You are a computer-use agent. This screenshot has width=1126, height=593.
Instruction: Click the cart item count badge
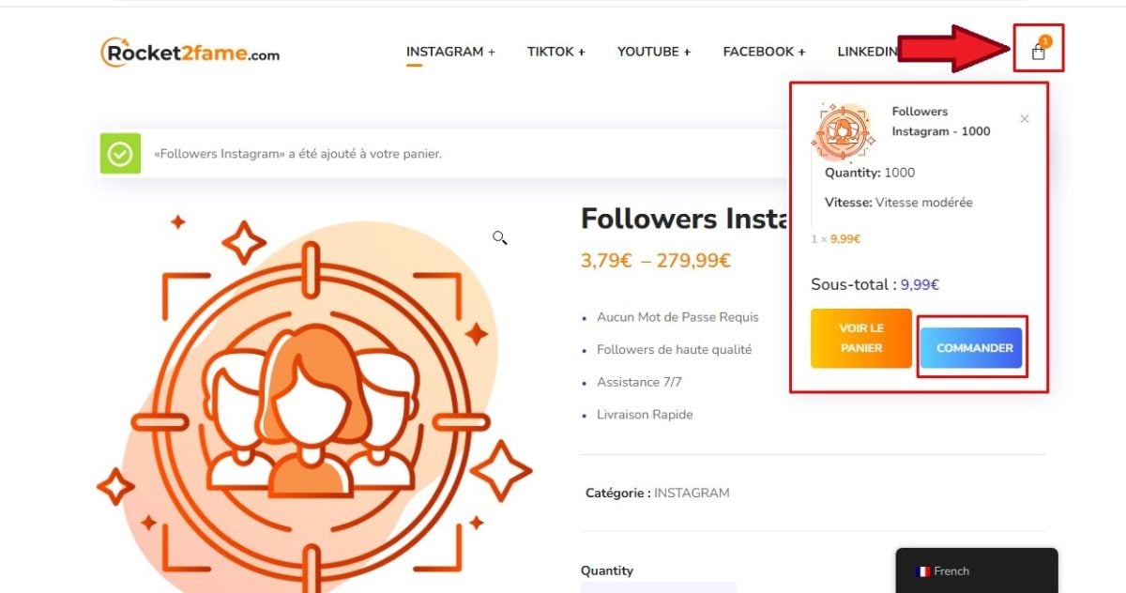[x=1045, y=41]
